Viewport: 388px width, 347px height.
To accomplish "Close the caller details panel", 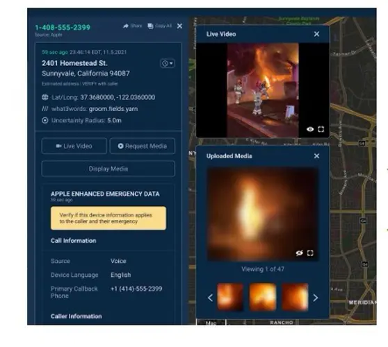I will [179, 26].
